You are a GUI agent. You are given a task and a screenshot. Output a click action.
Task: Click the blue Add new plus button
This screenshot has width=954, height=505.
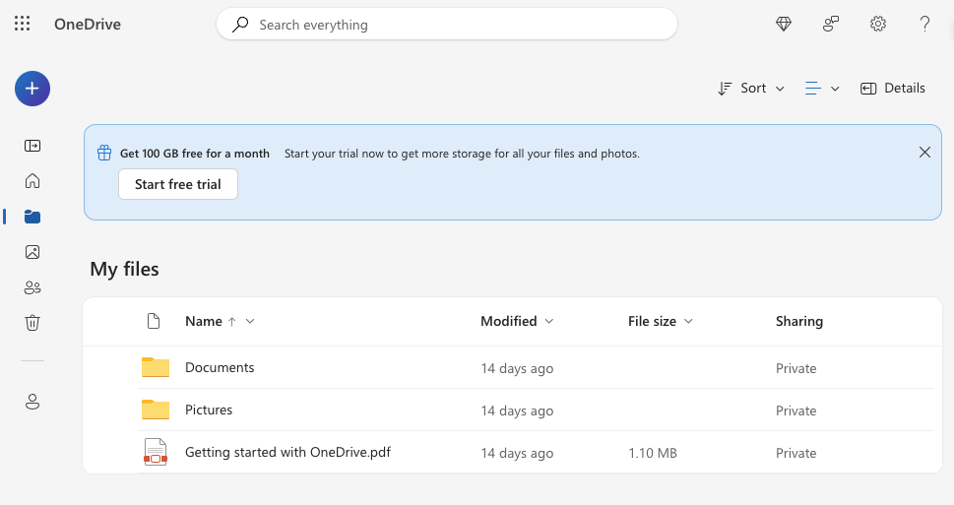click(32, 89)
